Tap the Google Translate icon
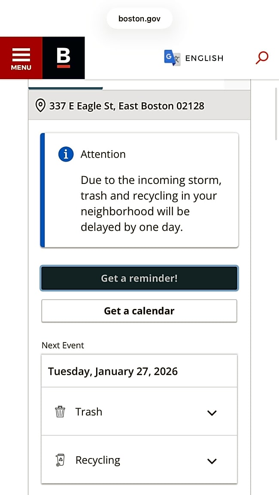 tap(172, 58)
